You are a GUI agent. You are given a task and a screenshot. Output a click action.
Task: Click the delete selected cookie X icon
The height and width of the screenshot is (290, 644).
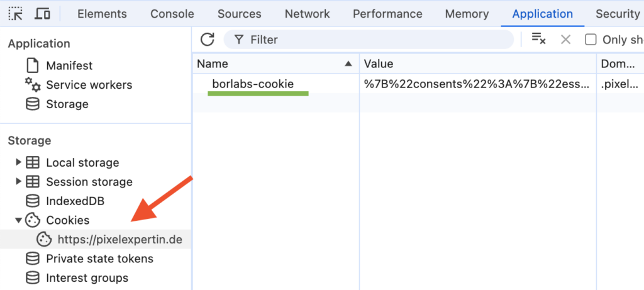tap(565, 40)
